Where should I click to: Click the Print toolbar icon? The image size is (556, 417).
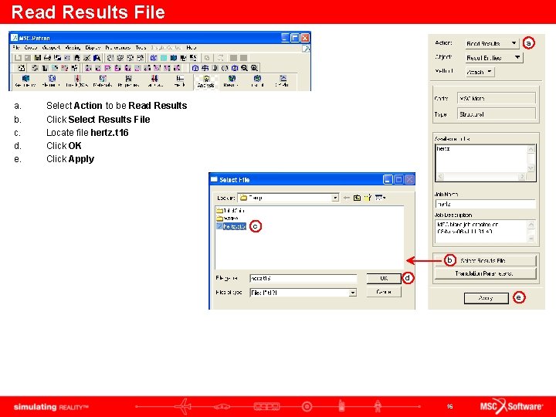[47, 57]
